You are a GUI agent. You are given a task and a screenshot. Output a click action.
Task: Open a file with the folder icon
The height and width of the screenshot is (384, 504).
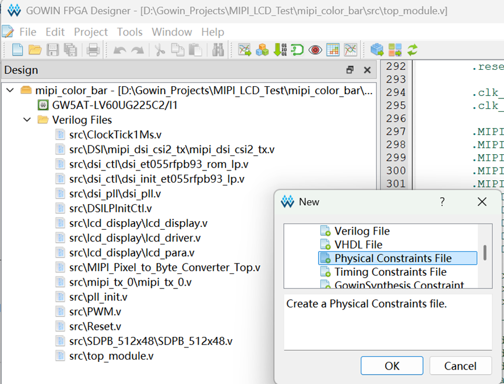click(35, 50)
